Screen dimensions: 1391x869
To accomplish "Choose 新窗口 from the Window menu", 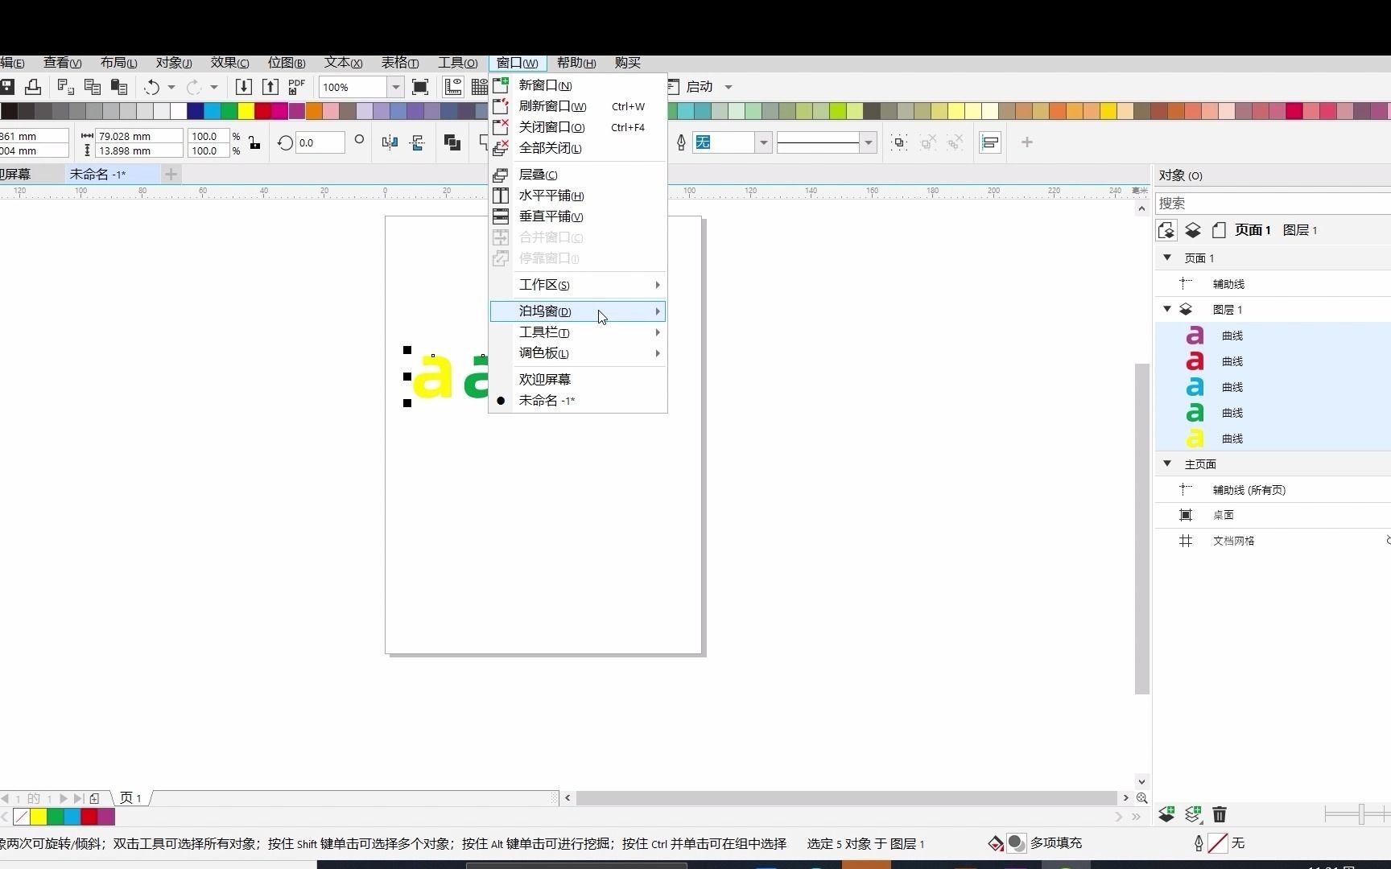I will pyautogui.click(x=578, y=85).
